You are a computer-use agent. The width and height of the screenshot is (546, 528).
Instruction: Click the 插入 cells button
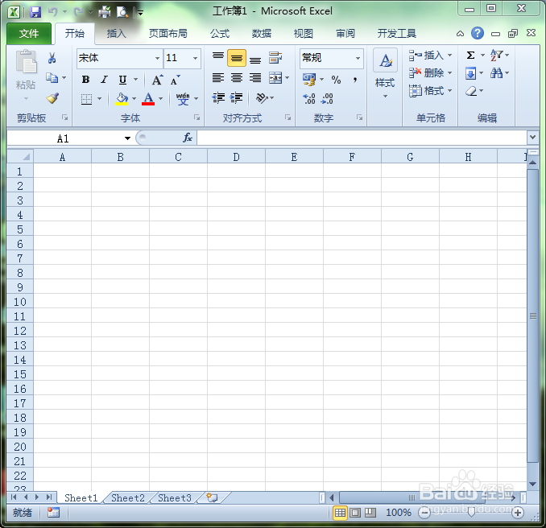[x=431, y=55]
